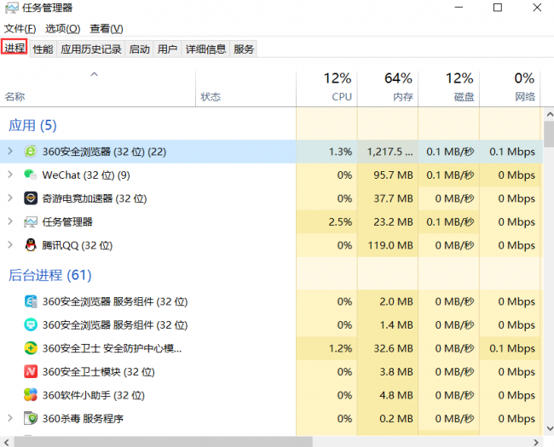Viewport: 554px width, 447px height.
Task: Click the 奇游电竞加速器 icon
Action: click(x=31, y=198)
